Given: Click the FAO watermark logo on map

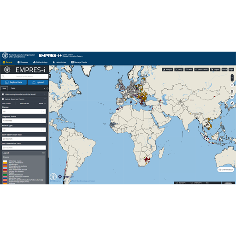Looking at the screenshot, I should (x=53, y=177).
